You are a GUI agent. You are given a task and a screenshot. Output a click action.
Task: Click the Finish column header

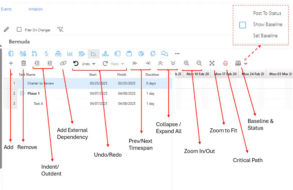(121, 75)
